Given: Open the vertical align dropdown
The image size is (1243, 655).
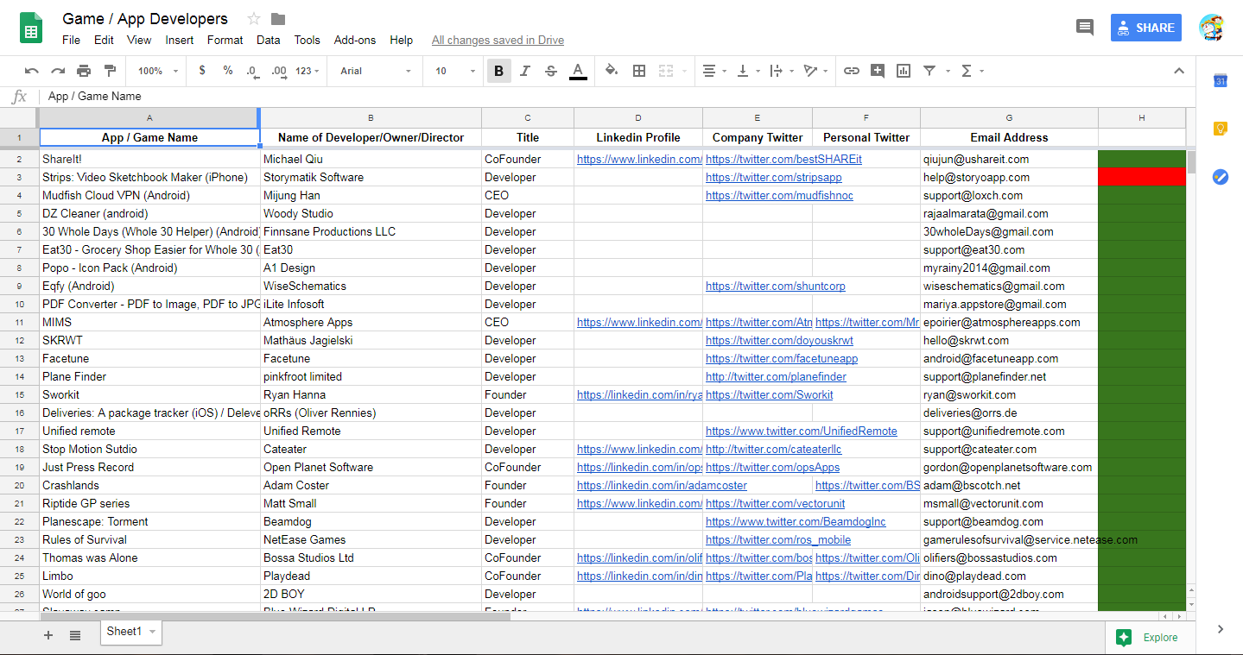Looking at the screenshot, I should [x=748, y=71].
